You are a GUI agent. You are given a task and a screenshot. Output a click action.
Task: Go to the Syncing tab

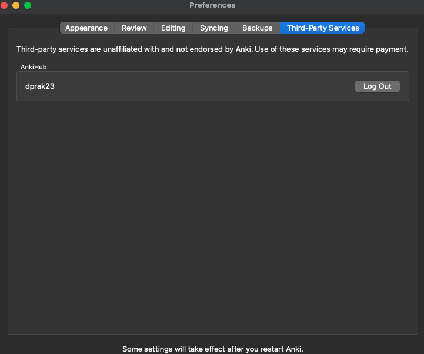[213, 28]
